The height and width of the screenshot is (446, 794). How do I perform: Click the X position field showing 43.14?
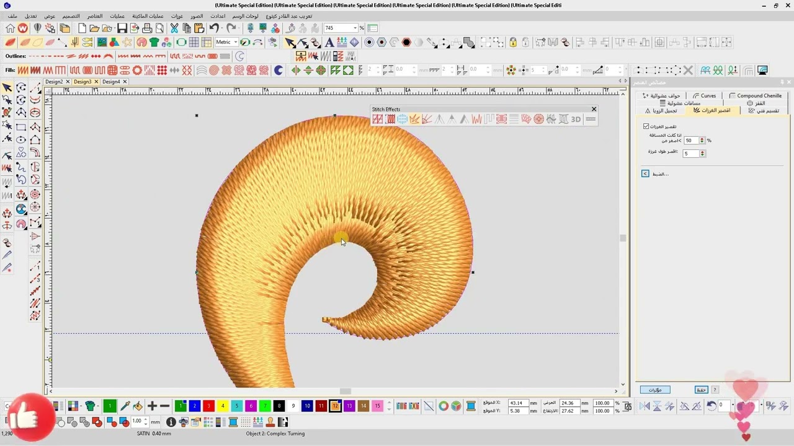tap(517, 403)
